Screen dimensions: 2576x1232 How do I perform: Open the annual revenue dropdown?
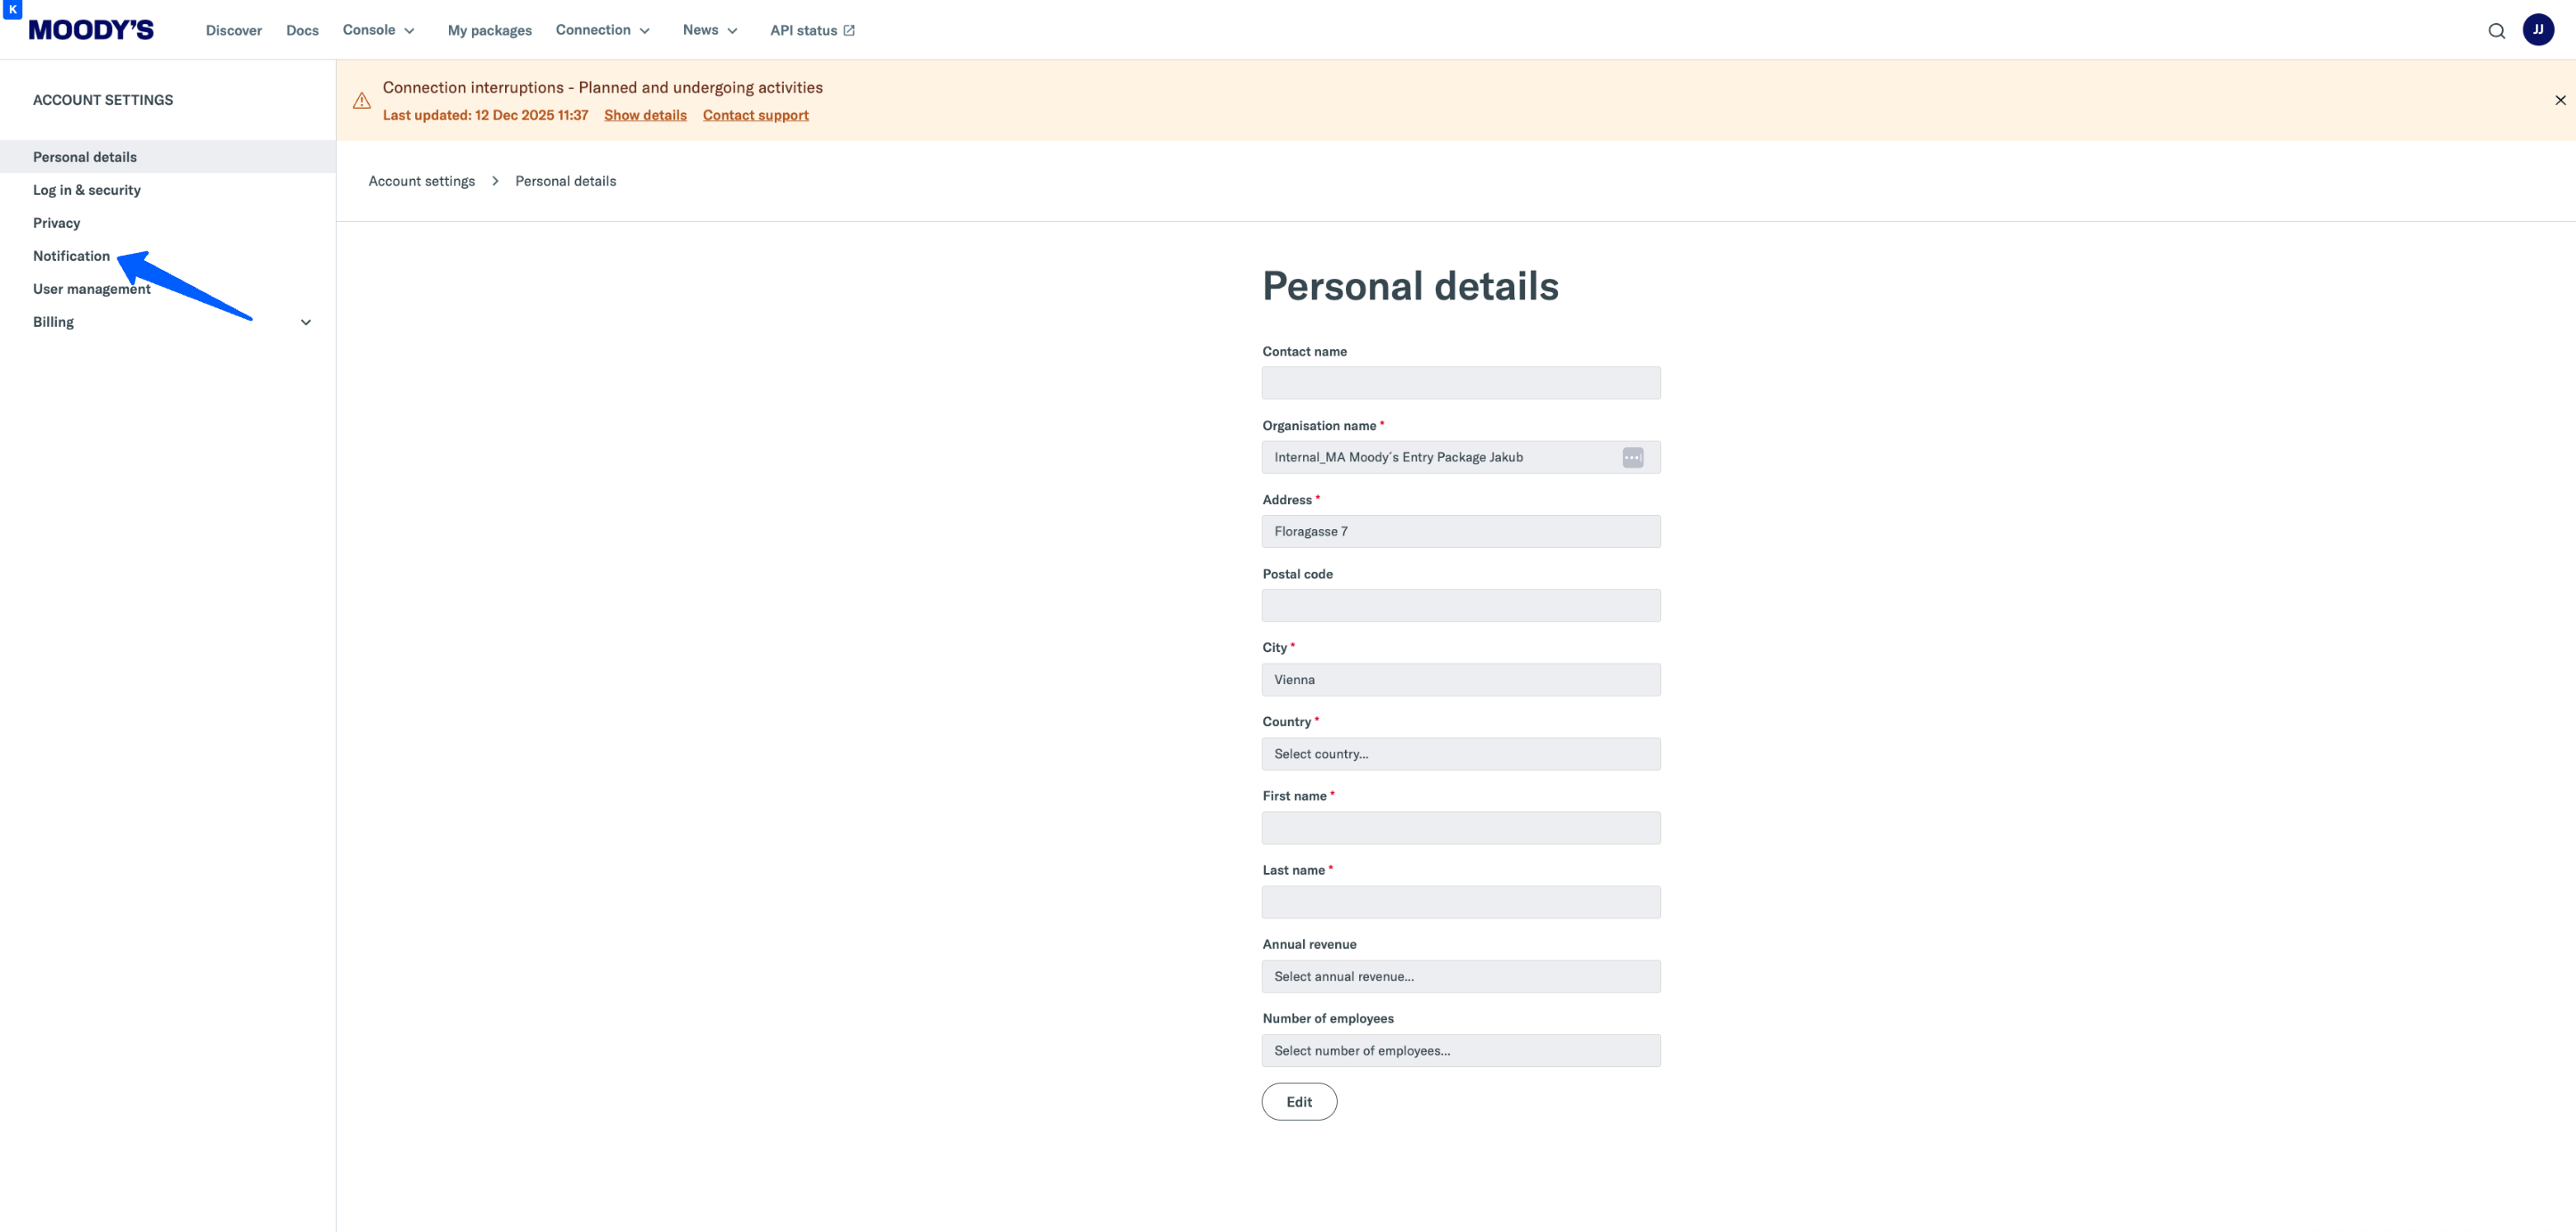pos(1460,976)
